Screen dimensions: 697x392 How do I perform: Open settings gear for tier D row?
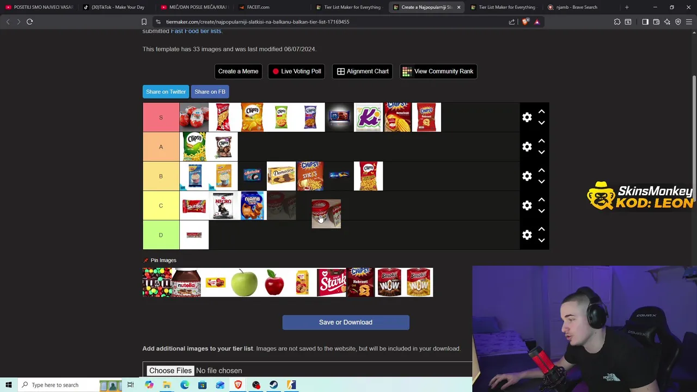click(x=527, y=235)
